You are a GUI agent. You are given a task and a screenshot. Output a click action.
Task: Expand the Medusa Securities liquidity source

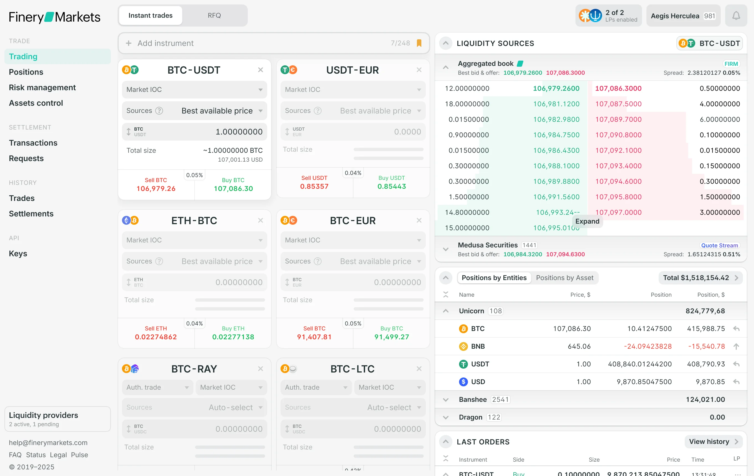[445, 249]
